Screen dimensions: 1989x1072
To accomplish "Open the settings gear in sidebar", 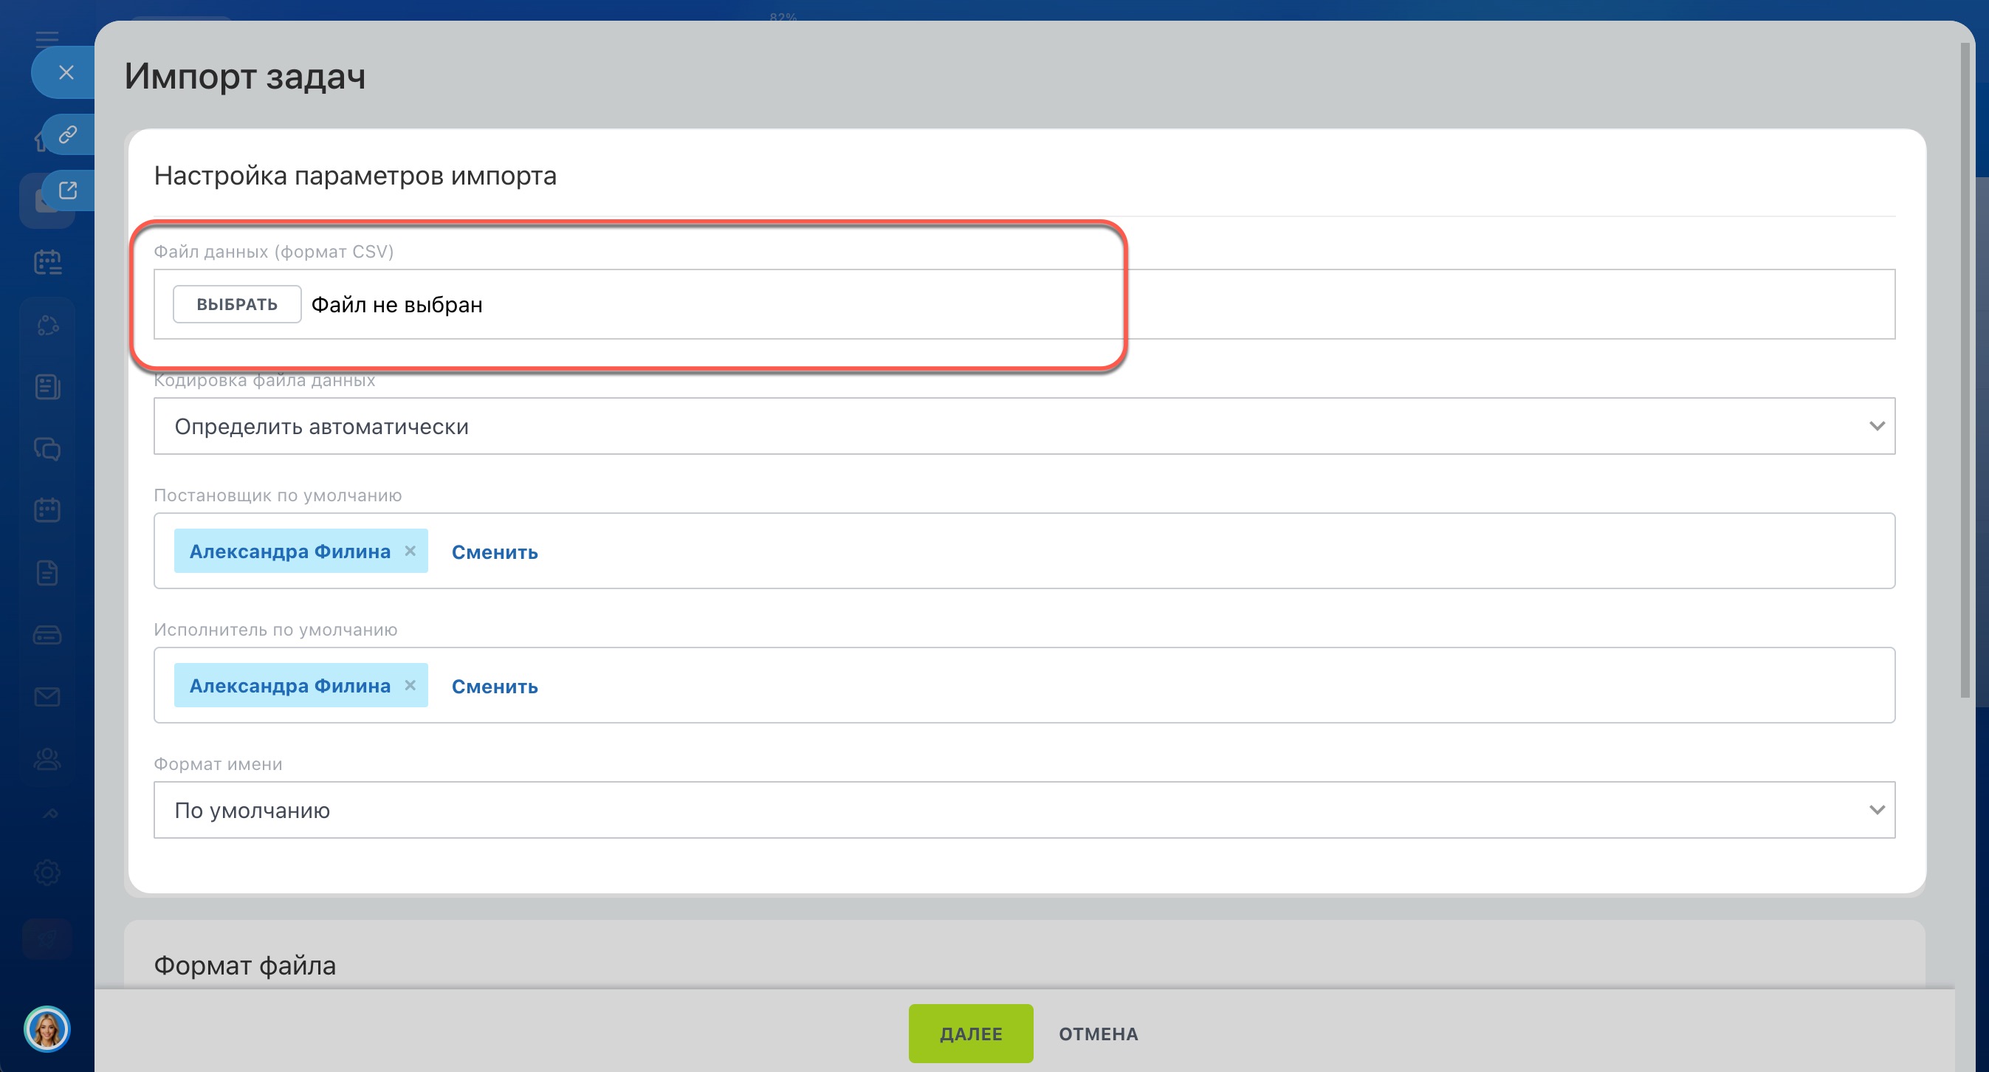I will [47, 873].
